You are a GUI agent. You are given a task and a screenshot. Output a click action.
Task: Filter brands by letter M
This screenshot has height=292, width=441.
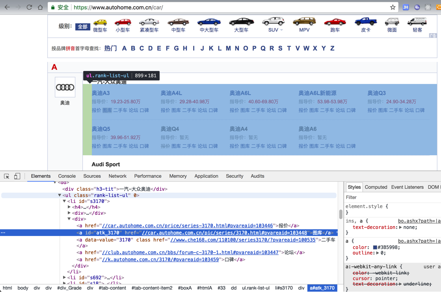[x=228, y=48]
